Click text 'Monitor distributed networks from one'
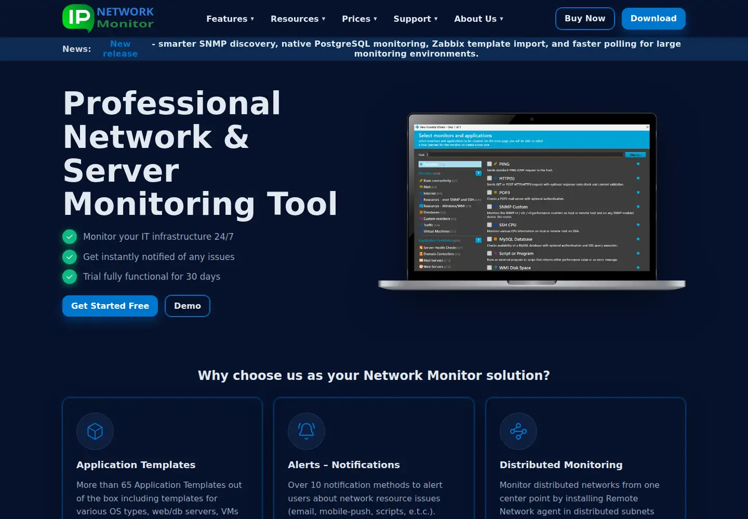This screenshot has height=519, width=748. [x=580, y=485]
